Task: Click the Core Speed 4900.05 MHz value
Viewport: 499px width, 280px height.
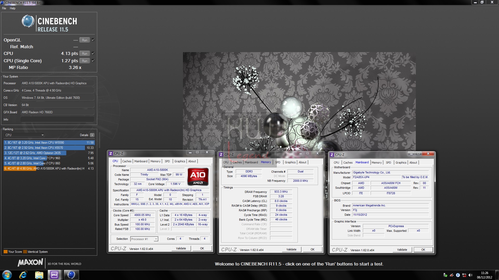Action: click(x=142, y=215)
